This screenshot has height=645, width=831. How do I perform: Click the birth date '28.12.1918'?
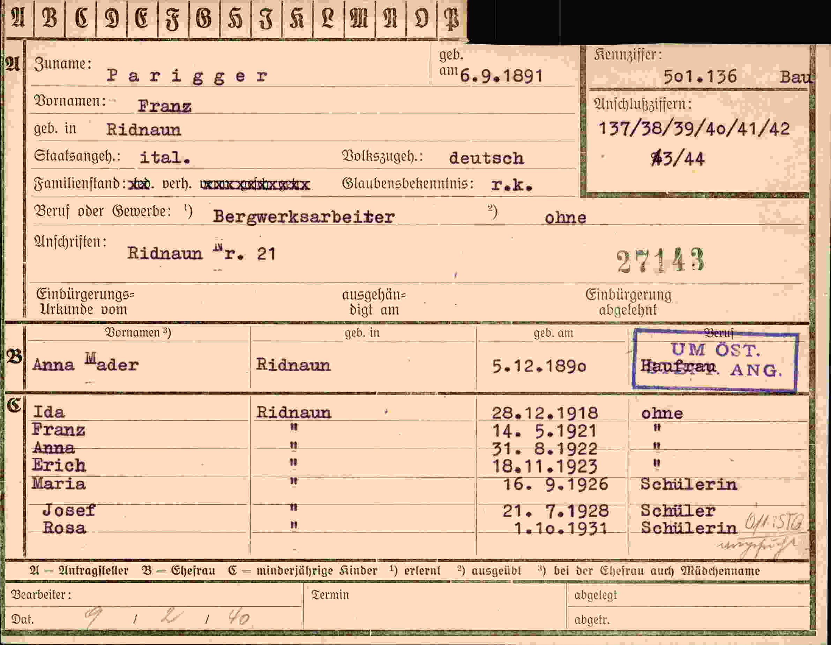click(545, 413)
